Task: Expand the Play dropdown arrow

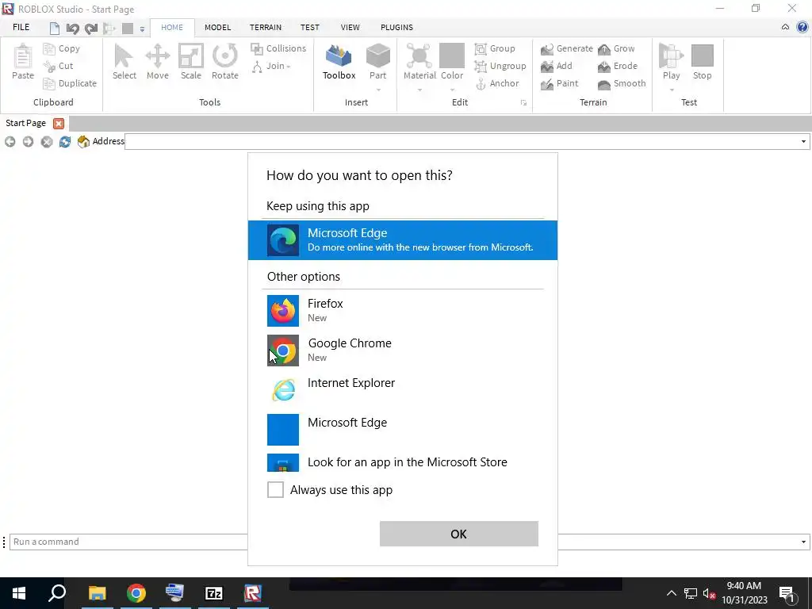Action: pos(672,90)
